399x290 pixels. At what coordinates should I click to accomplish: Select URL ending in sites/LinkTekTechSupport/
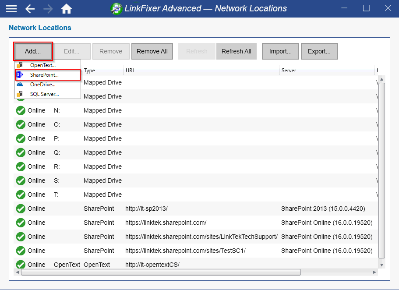(201, 237)
